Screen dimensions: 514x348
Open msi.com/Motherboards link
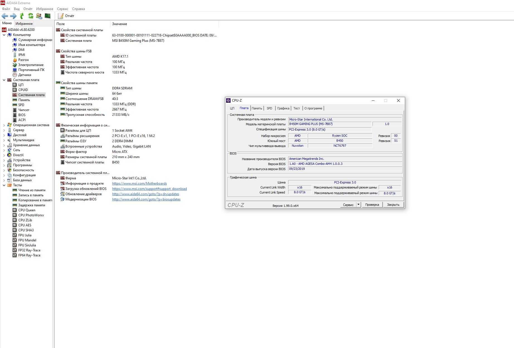point(139,183)
